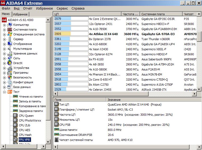Viewport: 202px width, 150px height.
Task: Click the CPU AES chip icon
Action: point(15,130)
